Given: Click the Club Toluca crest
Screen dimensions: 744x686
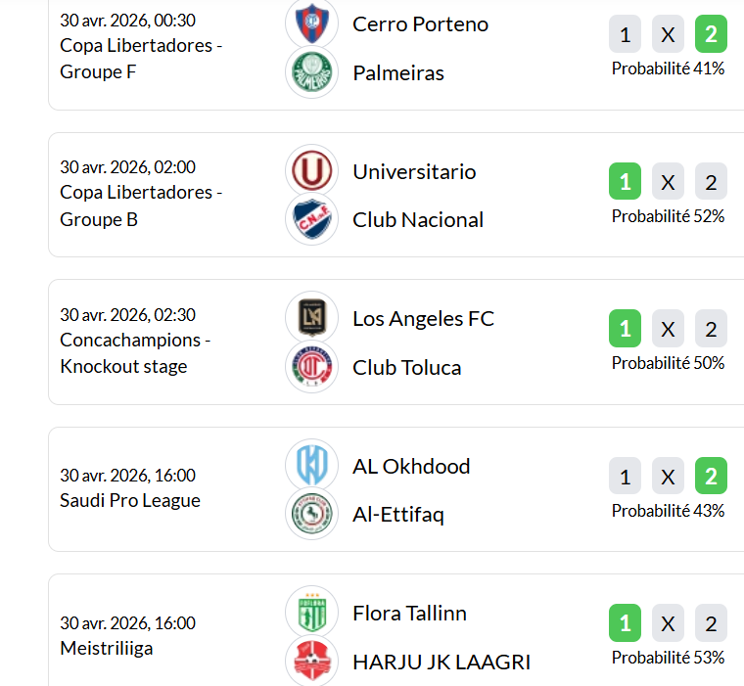Looking at the screenshot, I should click(x=311, y=367).
